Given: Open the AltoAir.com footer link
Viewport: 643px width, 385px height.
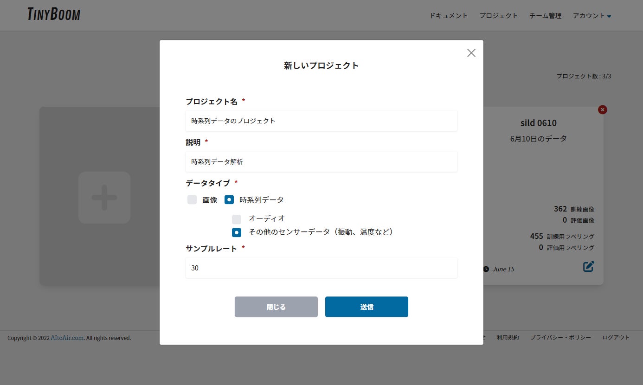Looking at the screenshot, I should (68, 338).
